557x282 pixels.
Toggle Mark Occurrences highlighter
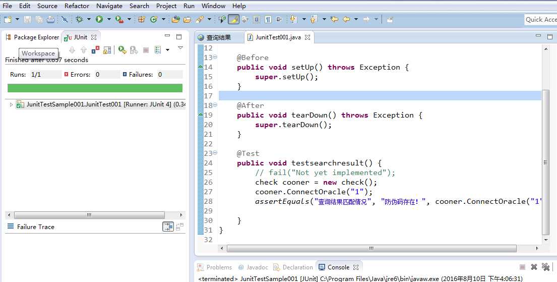233,20
